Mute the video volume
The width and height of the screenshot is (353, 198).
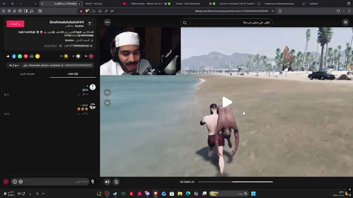107,182
